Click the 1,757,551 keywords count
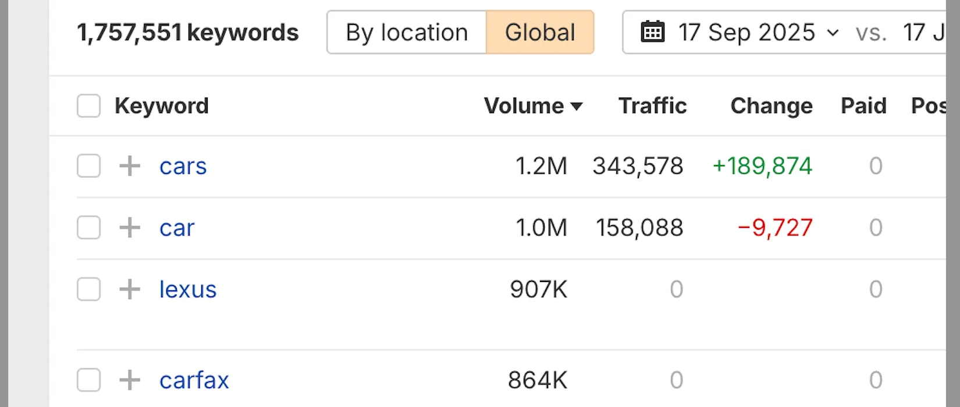Screen dimensions: 960x407 [x=188, y=33]
